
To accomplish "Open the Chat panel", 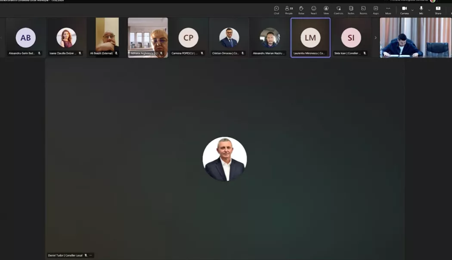I will click(276, 10).
